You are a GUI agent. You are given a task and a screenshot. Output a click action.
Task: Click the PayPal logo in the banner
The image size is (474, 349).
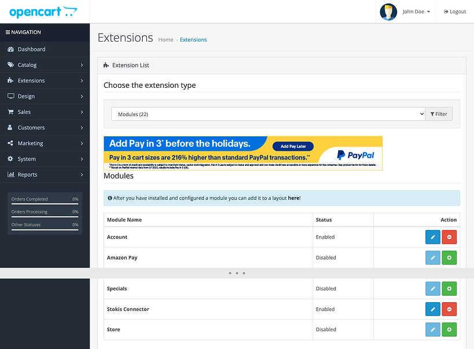coord(355,155)
